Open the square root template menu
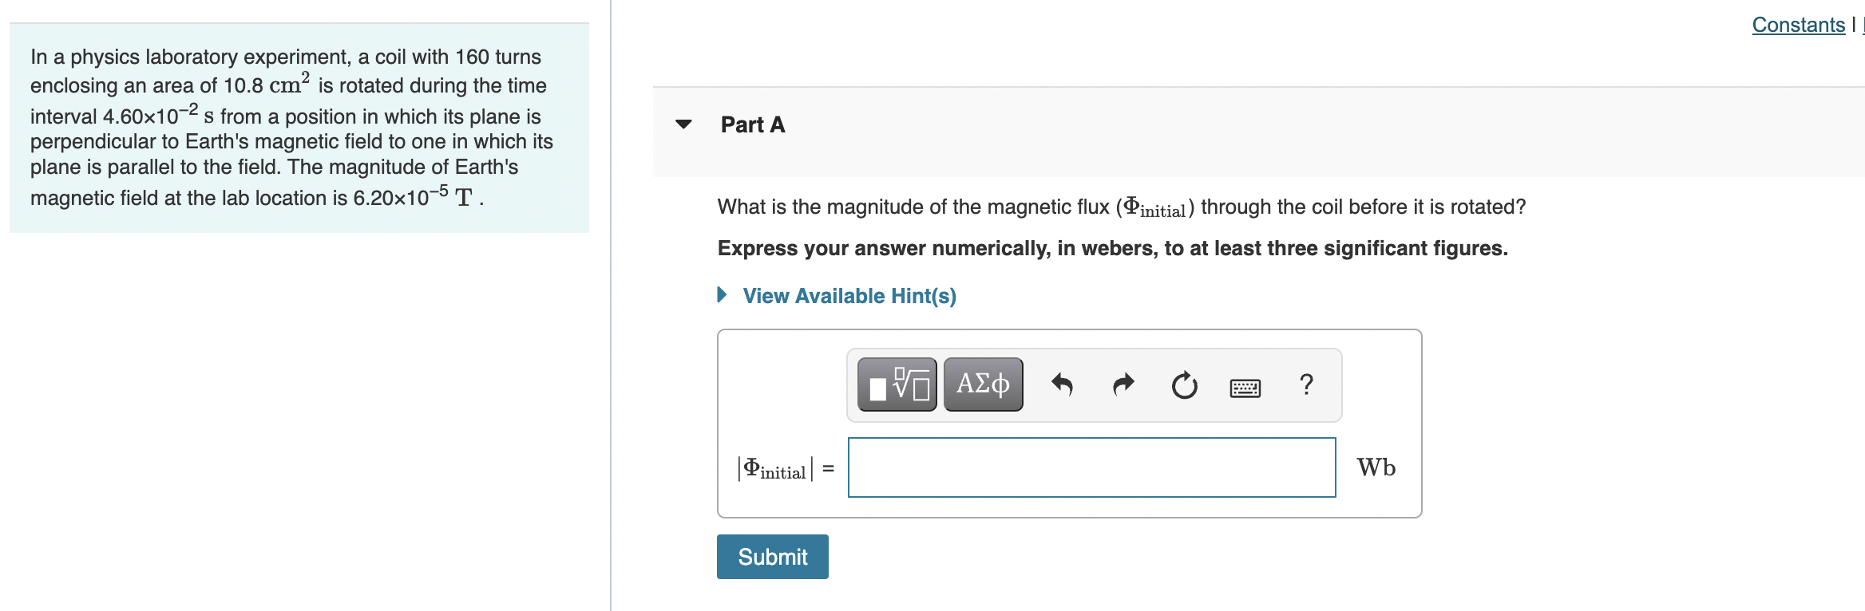The image size is (1865, 611). click(897, 384)
